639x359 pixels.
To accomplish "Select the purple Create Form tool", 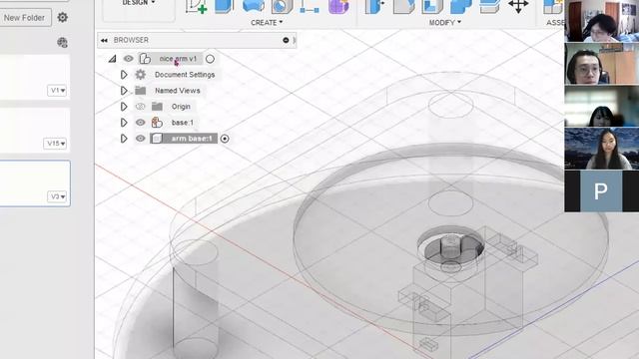I will click(x=338, y=7).
